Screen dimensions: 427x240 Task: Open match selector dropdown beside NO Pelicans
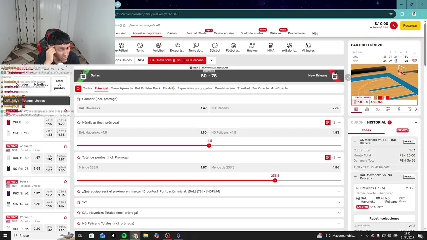coord(211,60)
